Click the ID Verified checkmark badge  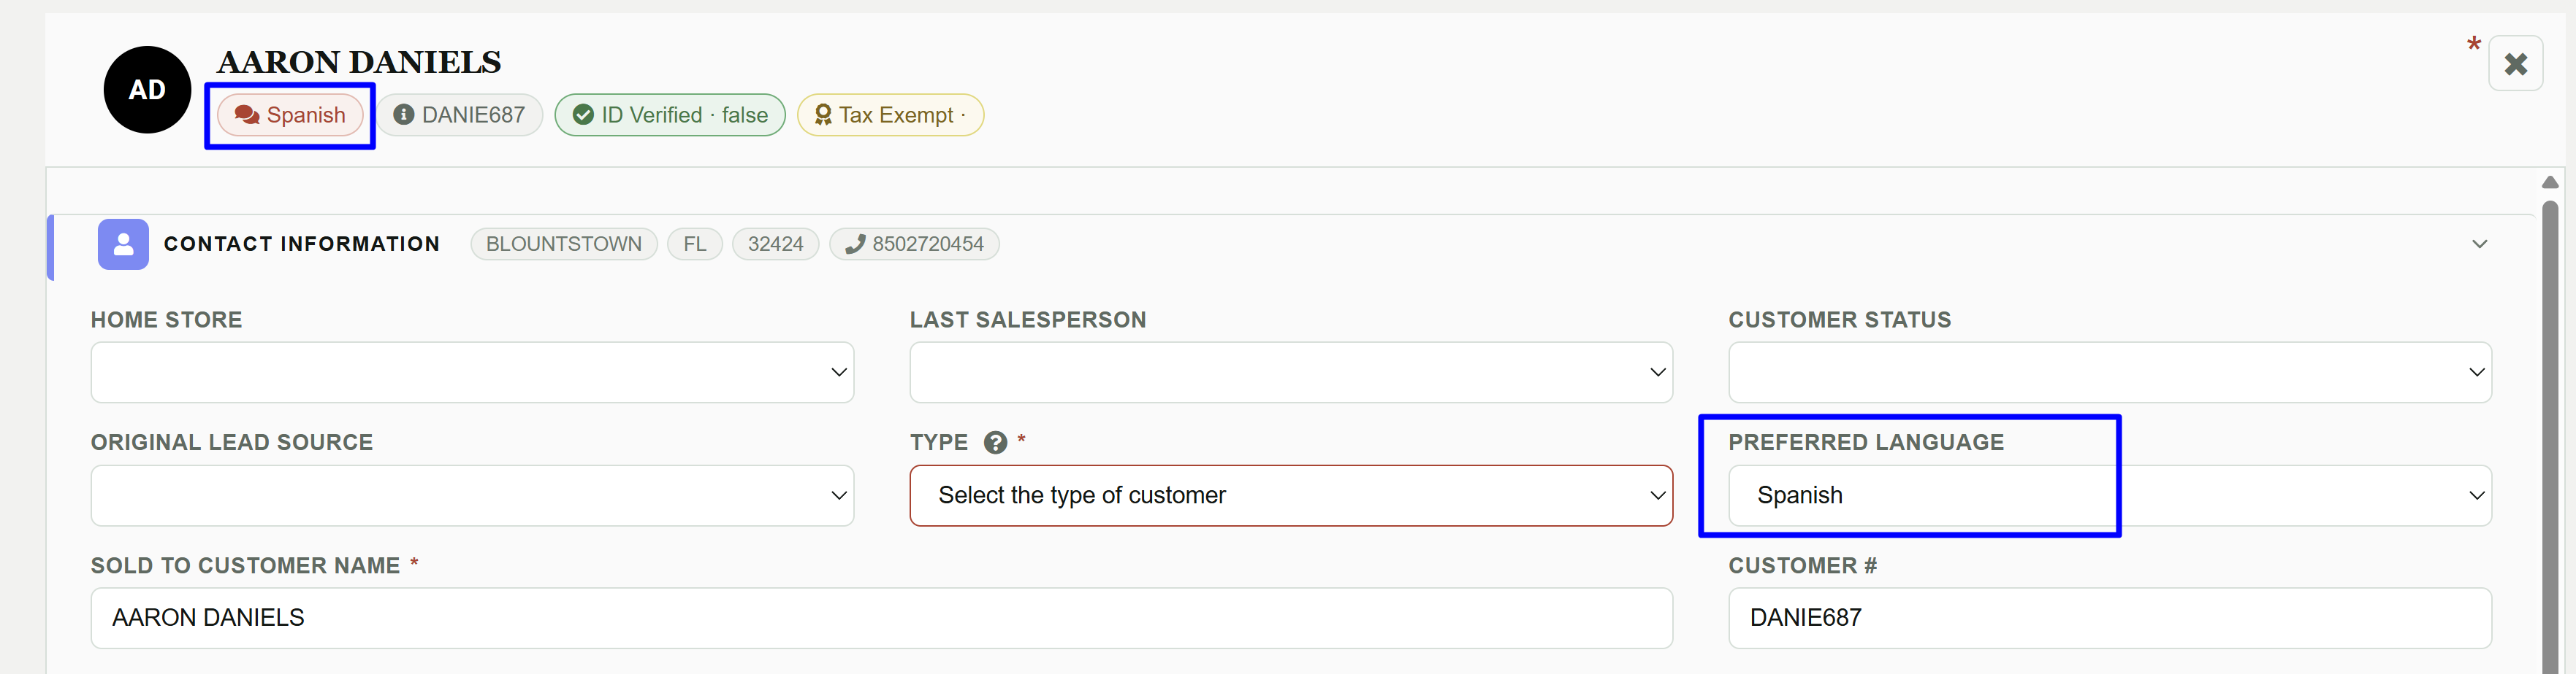(670, 115)
